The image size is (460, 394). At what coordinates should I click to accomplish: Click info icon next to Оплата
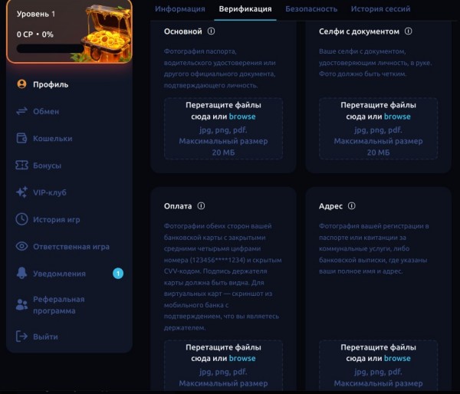pyautogui.click(x=201, y=206)
